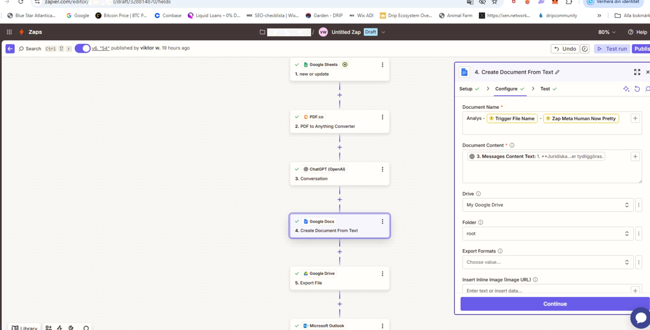Viewport: 650px width, 330px height.
Task: Open three-dot menu on ChatGPT step
Action: pyautogui.click(x=382, y=169)
